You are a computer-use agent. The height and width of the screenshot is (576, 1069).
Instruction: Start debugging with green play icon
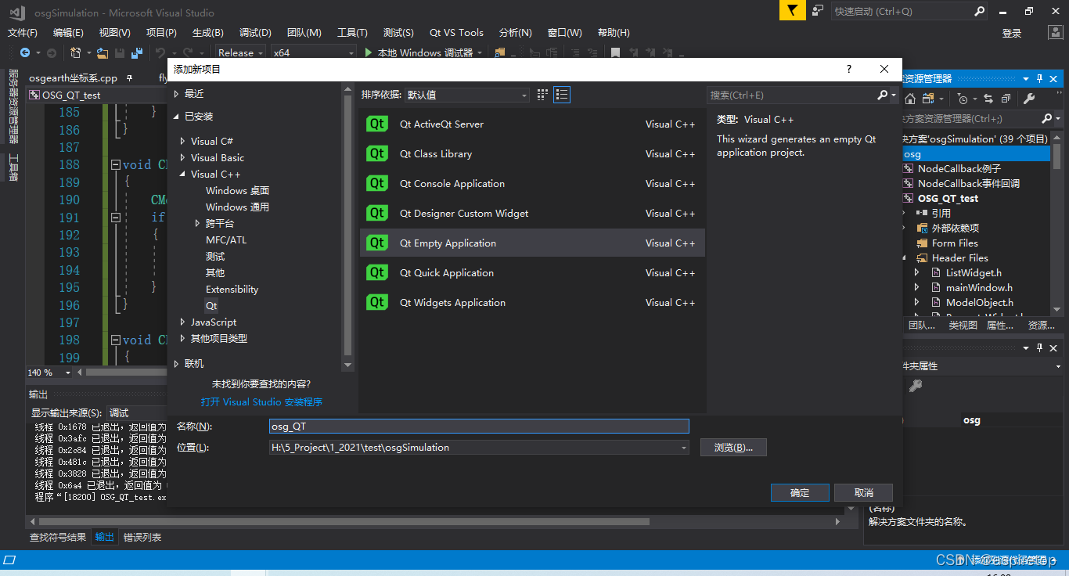click(x=369, y=52)
